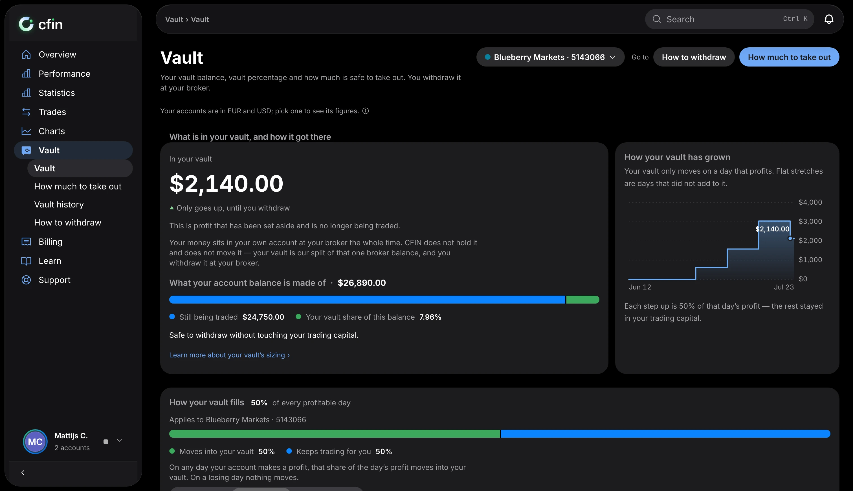Open Performance via bar chart icon

[x=26, y=74]
